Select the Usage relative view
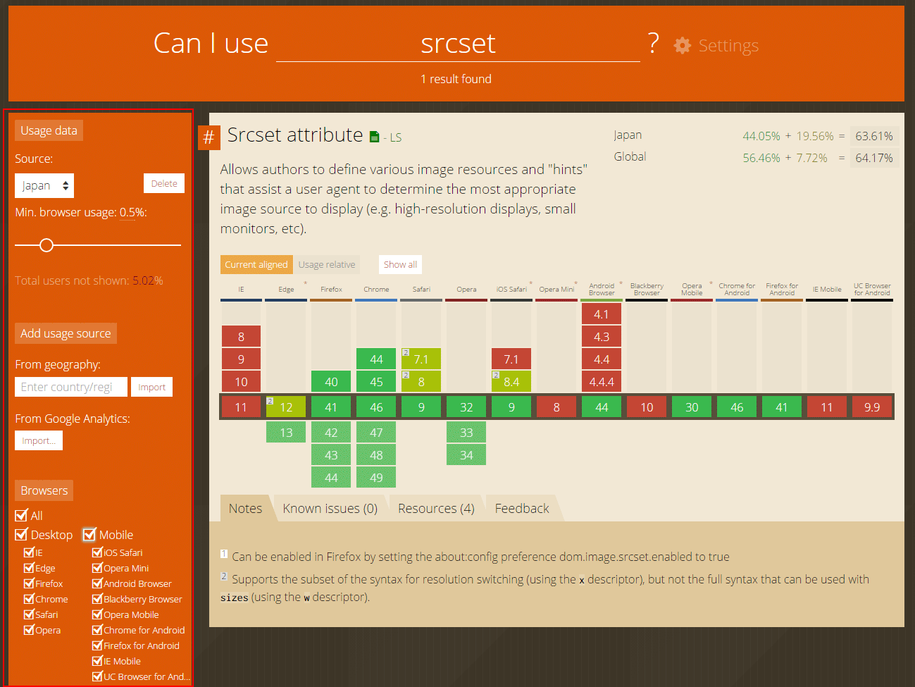This screenshot has width=915, height=687. pos(327,264)
